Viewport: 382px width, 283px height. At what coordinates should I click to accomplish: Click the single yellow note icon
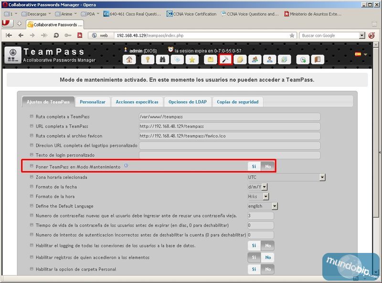pyautogui.click(x=211, y=60)
